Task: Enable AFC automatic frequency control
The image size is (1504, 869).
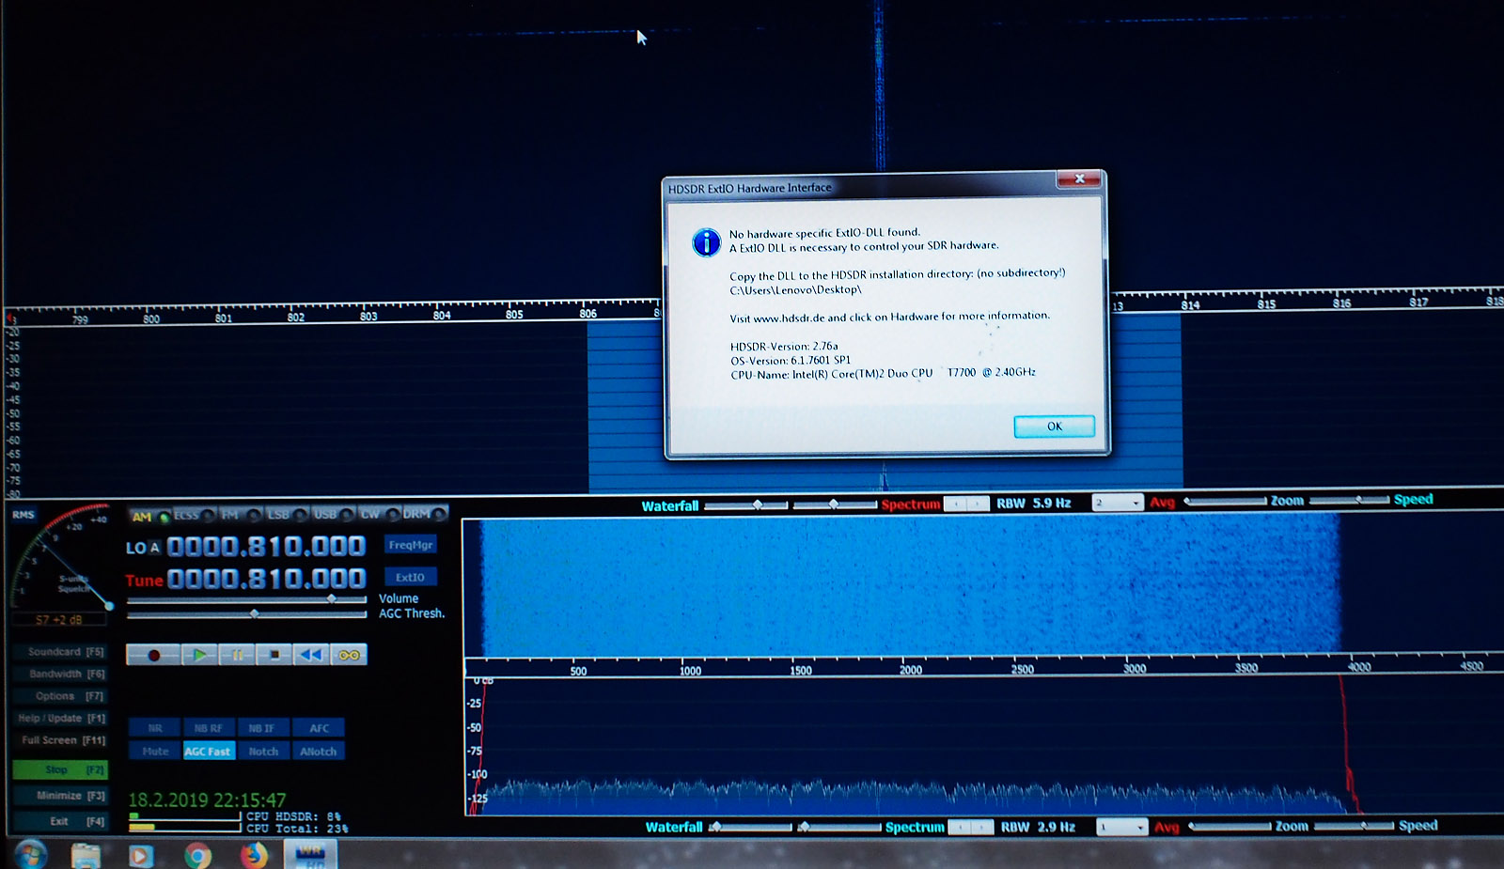Action: pos(319,728)
